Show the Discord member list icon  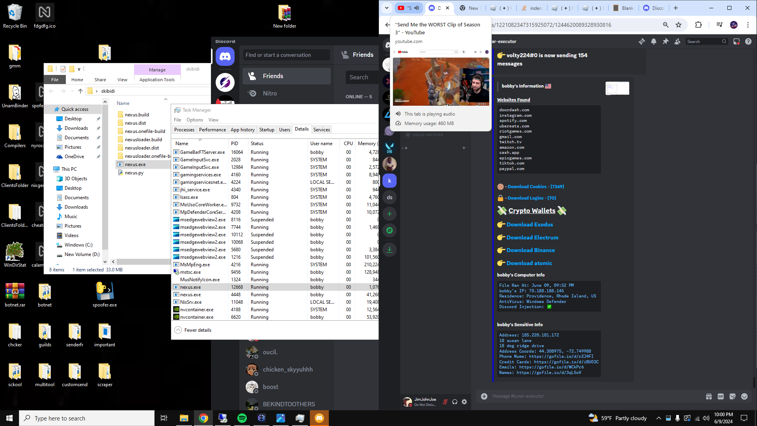677,41
